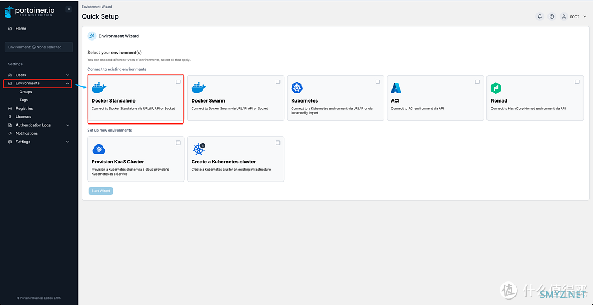Image resolution: width=593 pixels, height=305 pixels.
Task: Click the notifications bell icon in header
Action: 540,16
